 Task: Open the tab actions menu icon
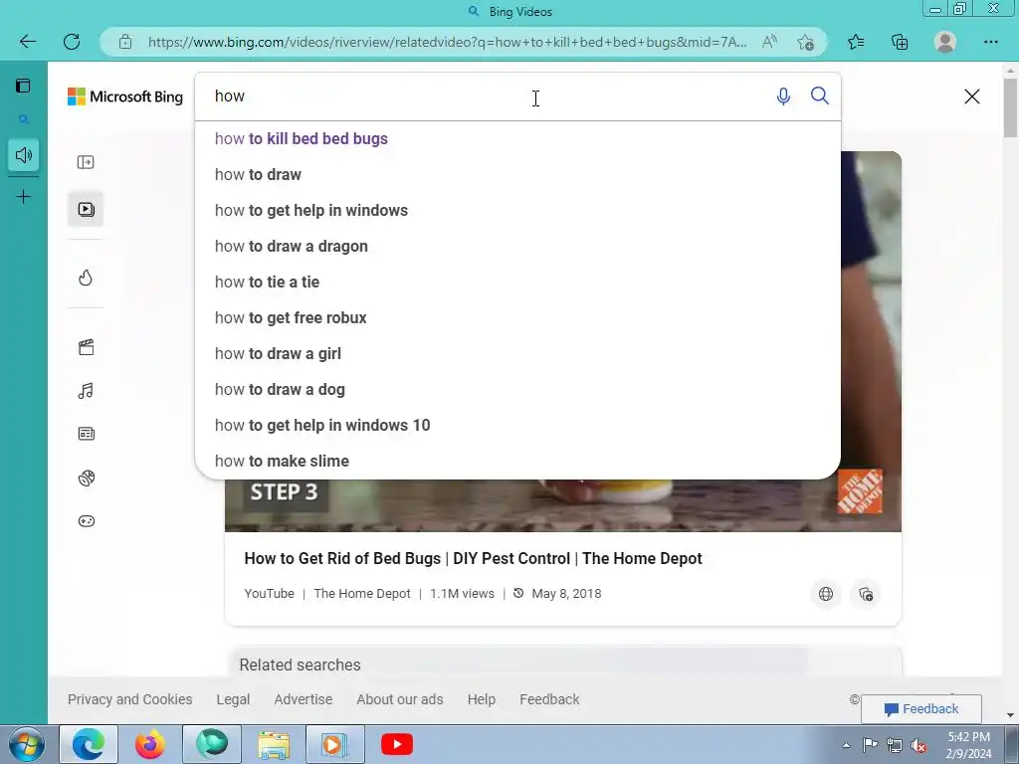tap(24, 86)
